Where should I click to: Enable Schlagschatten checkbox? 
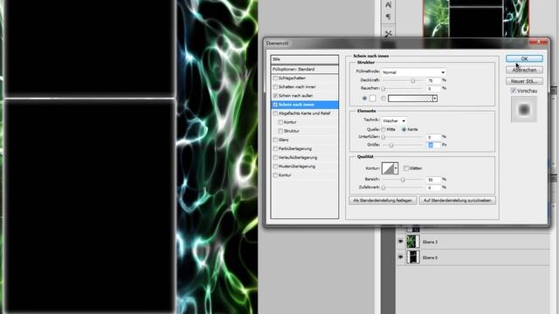[x=275, y=78]
